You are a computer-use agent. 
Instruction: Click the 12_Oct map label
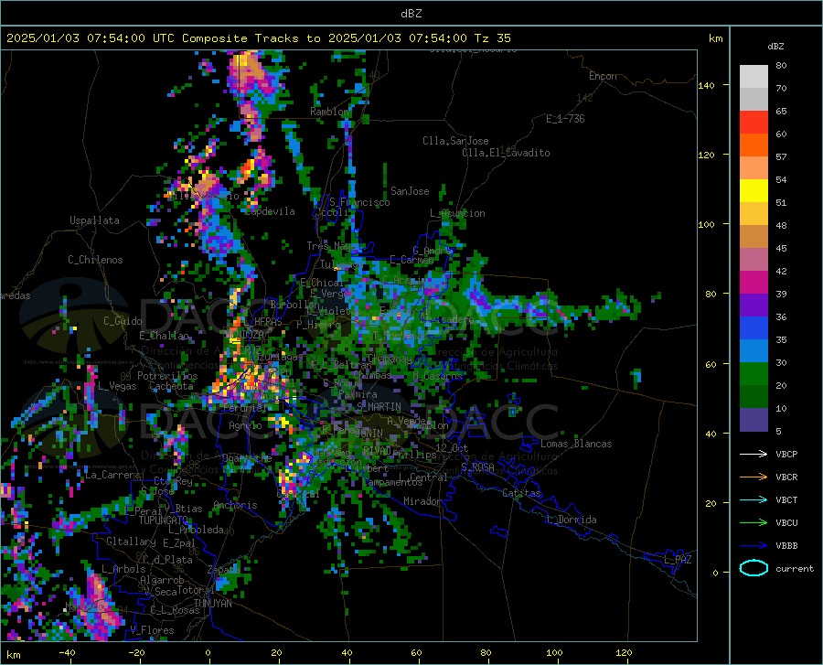click(x=452, y=447)
